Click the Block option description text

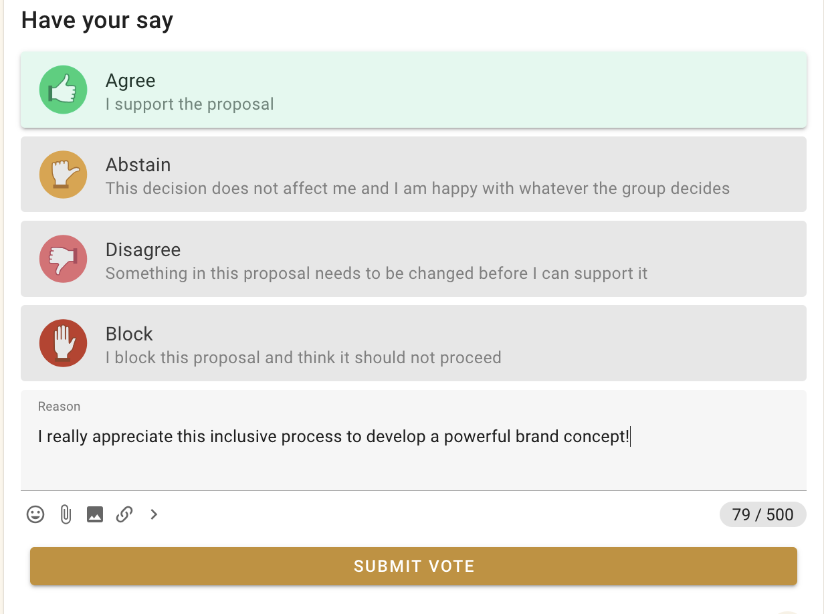[304, 357]
